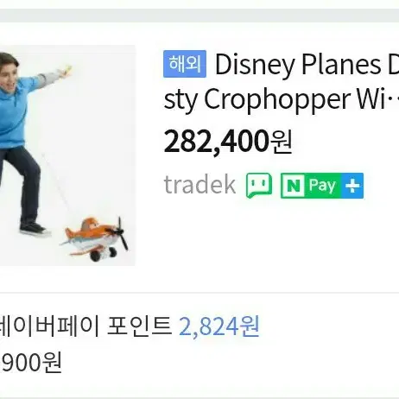
Task: Click the blue 2,824원 point amount
Action: (x=218, y=326)
